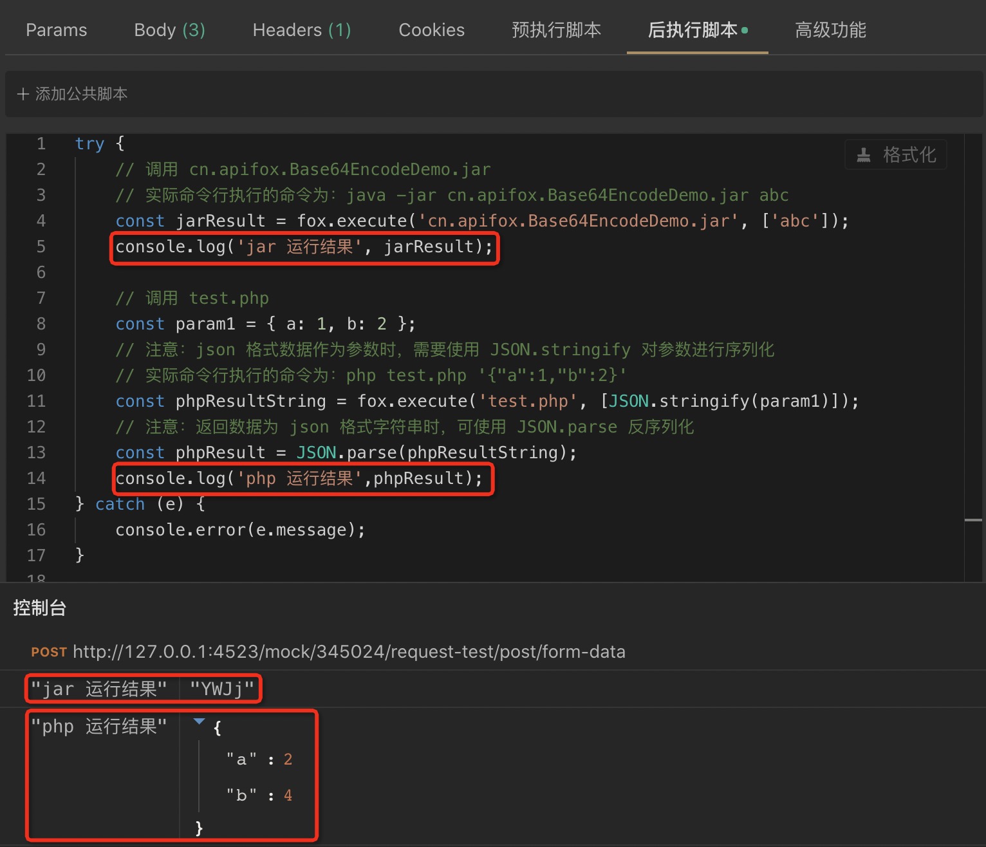Click the 控制台 console panel header
The image size is (986, 847).
(x=40, y=608)
